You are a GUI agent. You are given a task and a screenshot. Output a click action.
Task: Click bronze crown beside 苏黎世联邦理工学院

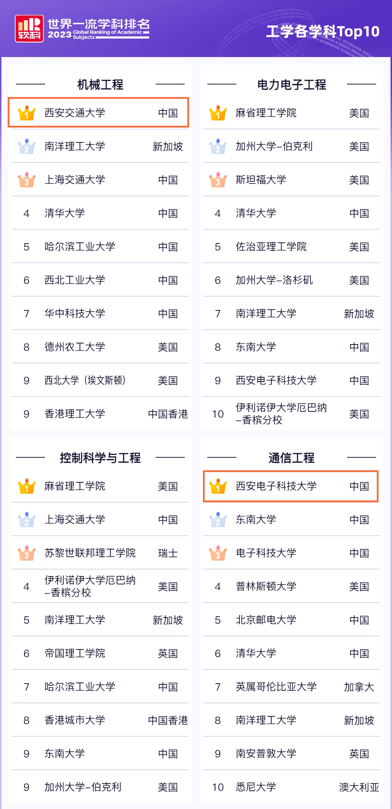point(26,553)
